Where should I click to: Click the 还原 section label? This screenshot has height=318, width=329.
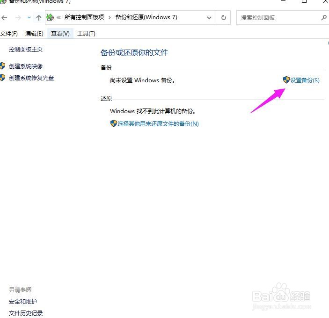point(106,98)
